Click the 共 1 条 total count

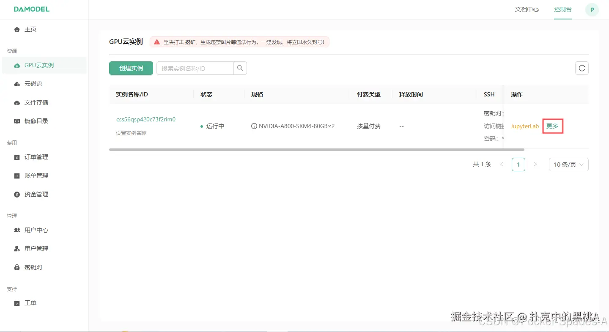(x=482, y=164)
